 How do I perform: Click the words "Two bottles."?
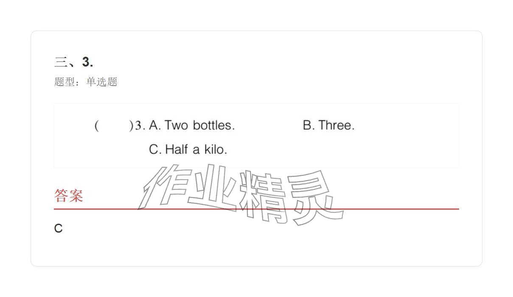point(199,125)
